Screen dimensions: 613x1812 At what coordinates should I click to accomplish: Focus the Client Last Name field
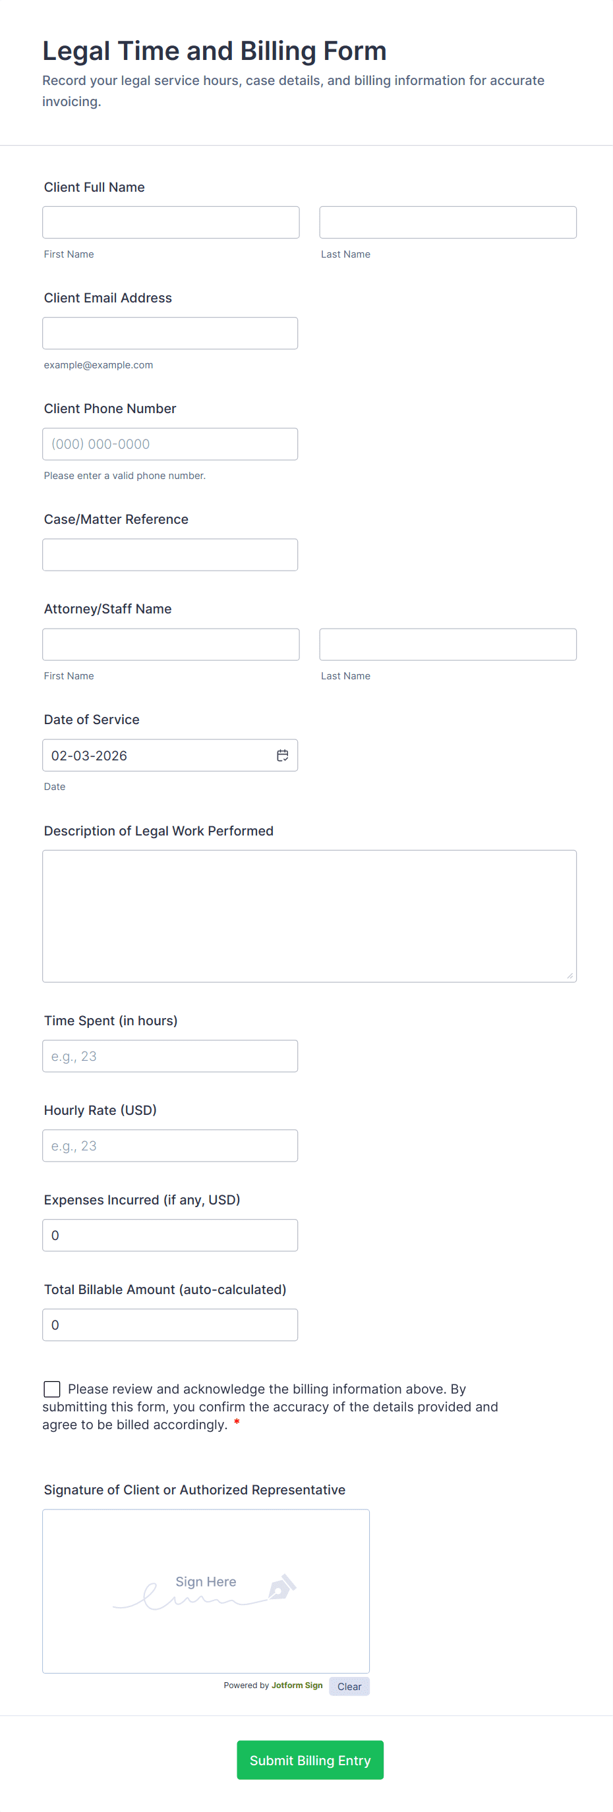tap(448, 222)
